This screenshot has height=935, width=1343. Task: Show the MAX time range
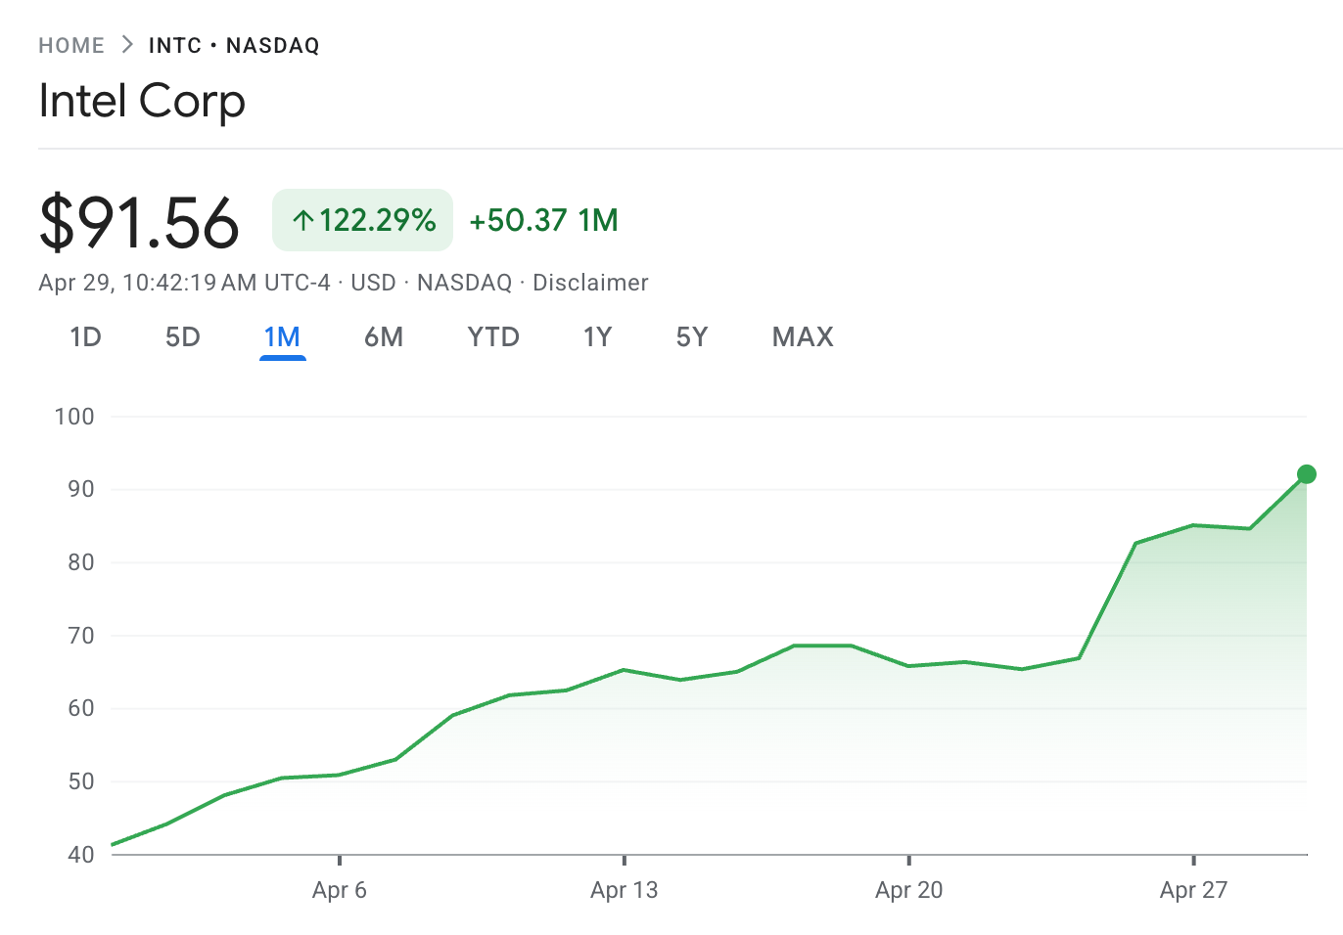[803, 337]
